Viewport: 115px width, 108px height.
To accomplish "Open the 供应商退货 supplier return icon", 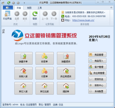I will point(66,73).
